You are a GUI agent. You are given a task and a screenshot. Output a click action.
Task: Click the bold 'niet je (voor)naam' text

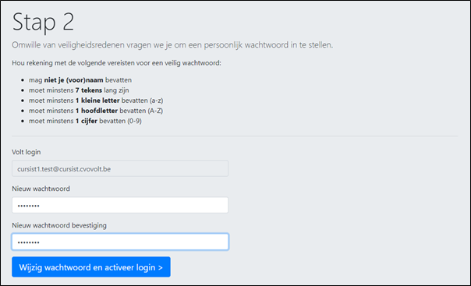(x=73, y=80)
